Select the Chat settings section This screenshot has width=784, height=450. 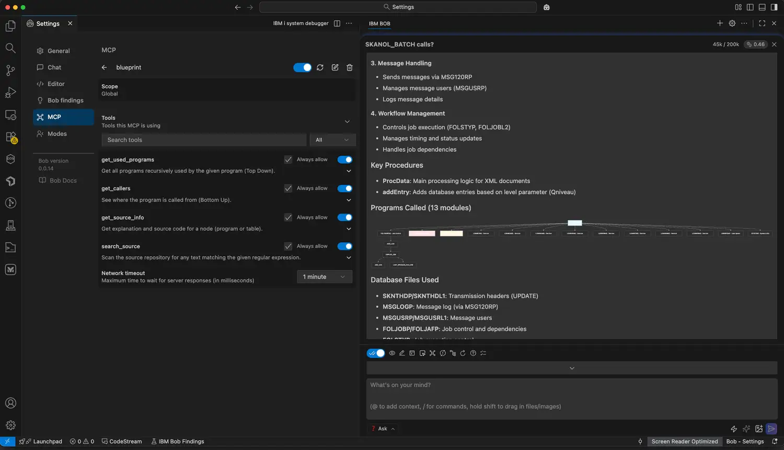[x=63, y=67]
